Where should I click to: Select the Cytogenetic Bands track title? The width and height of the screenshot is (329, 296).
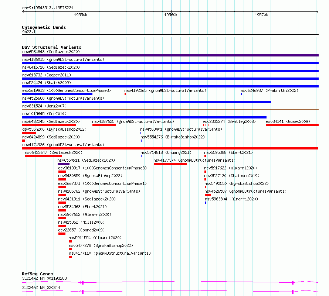[x=44, y=27]
